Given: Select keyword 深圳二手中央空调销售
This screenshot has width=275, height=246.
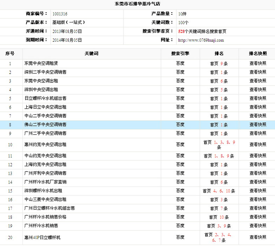Looking at the screenshot, I should [45, 72].
